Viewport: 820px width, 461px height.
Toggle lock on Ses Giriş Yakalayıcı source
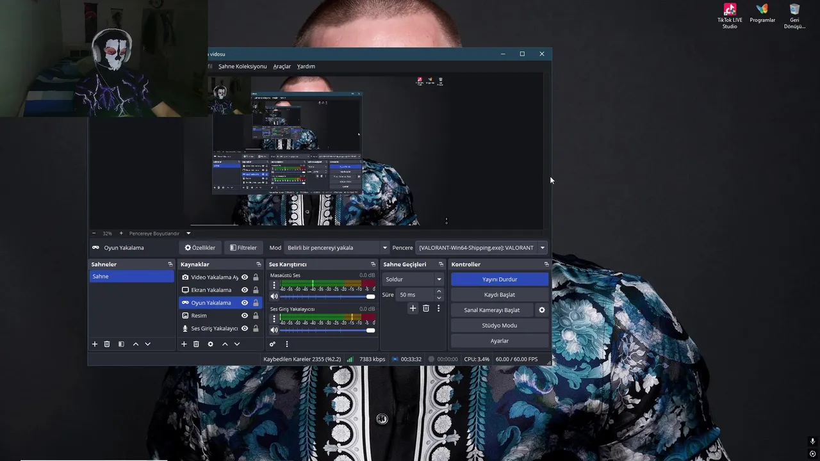(256, 328)
